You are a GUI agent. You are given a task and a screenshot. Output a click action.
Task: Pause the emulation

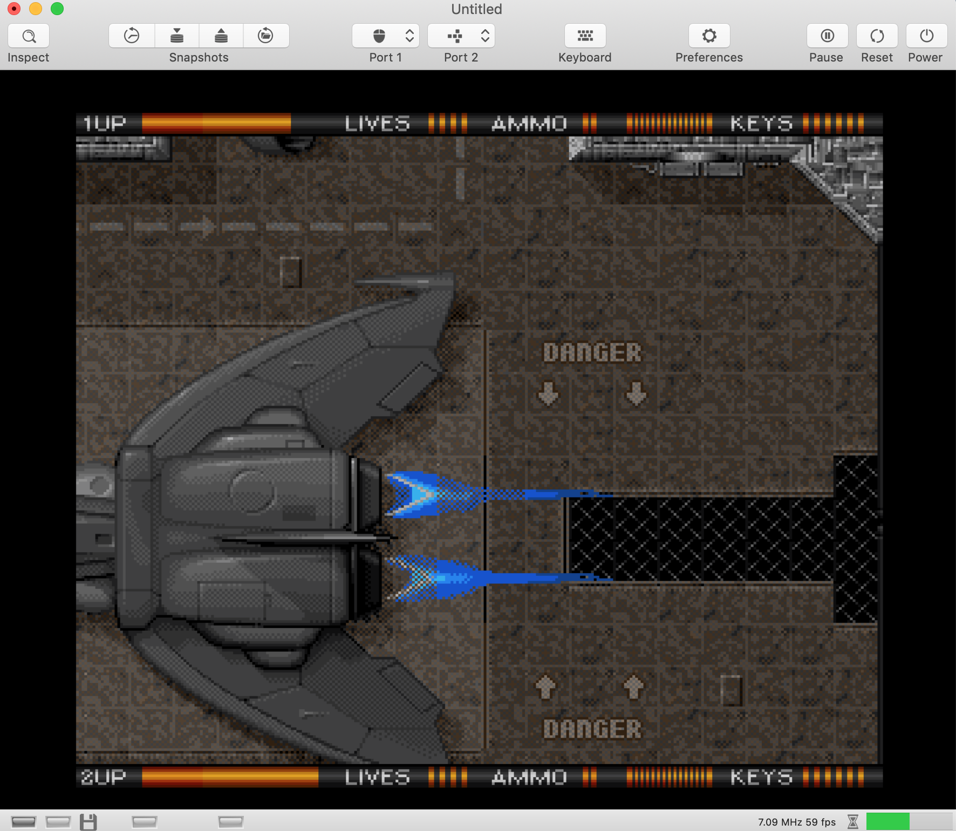tap(827, 36)
